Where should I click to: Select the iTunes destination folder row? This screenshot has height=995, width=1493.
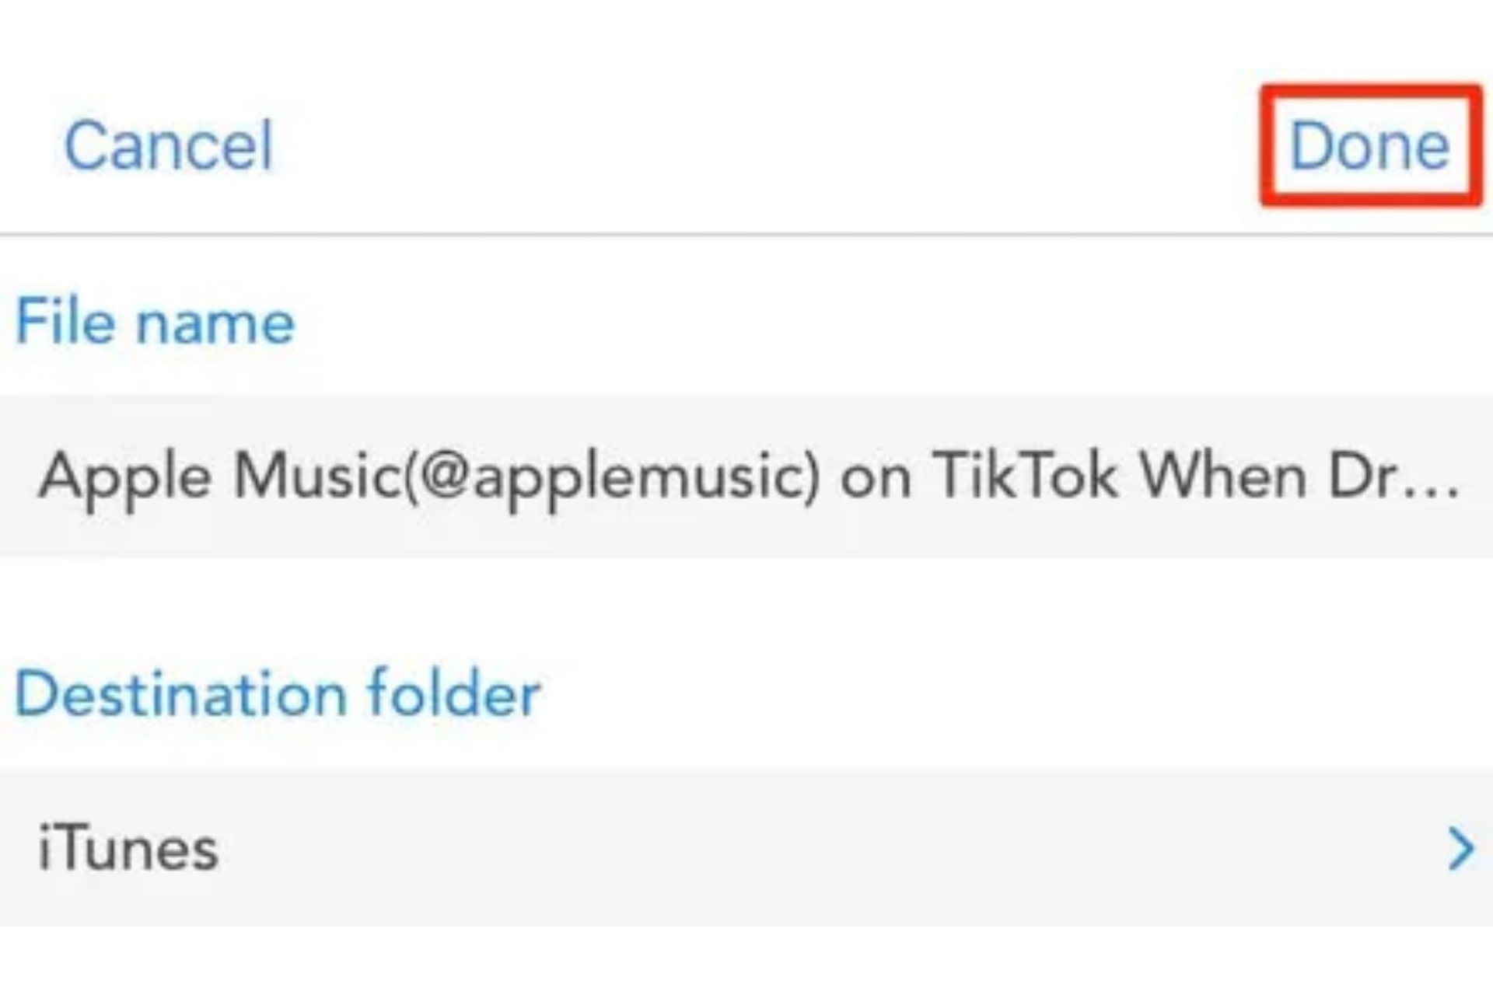click(746, 847)
